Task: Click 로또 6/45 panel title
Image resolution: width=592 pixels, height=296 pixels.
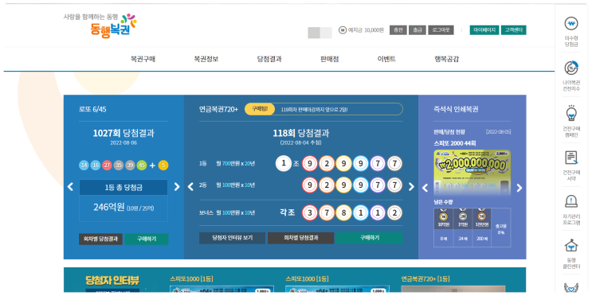Action: click(92, 109)
